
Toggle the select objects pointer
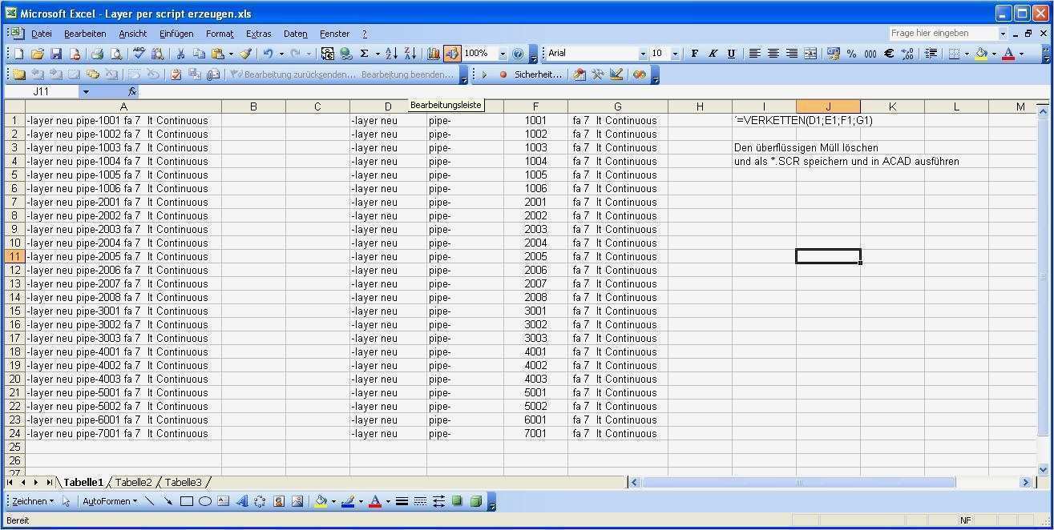pyautogui.click(x=67, y=501)
